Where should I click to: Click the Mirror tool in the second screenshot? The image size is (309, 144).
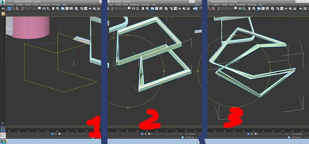(x=133, y=8)
